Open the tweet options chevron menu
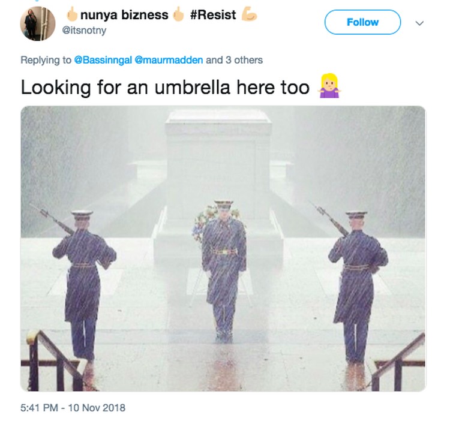 point(419,23)
